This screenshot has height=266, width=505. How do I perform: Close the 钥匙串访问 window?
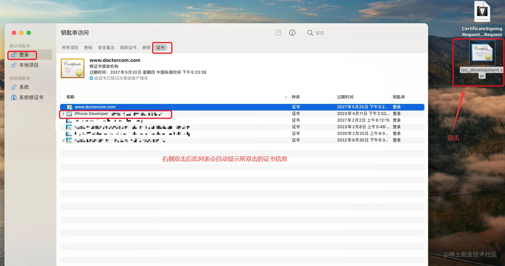(x=14, y=33)
